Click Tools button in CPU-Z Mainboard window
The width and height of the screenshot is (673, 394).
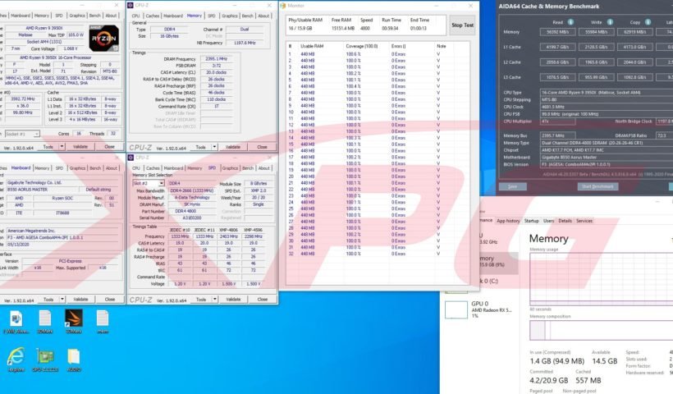(x=48, y=299)
